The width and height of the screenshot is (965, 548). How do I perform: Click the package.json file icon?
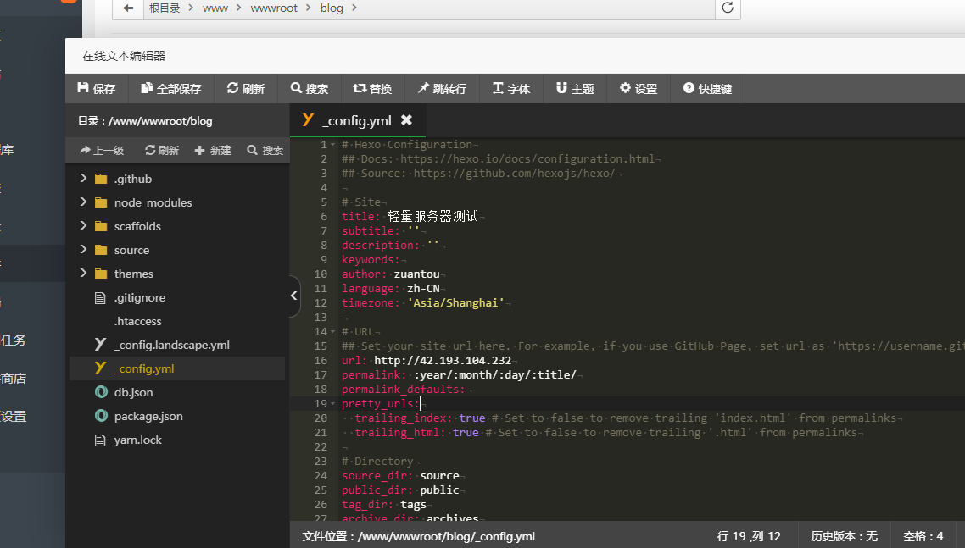[x=101, y=417]
